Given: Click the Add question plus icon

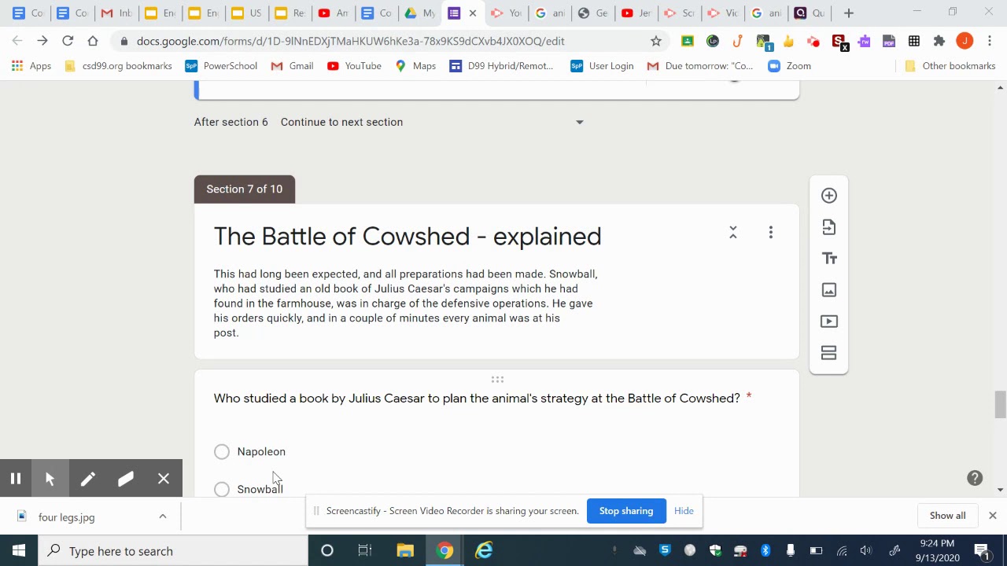Looking at the screenshot, I should (829, 196).
